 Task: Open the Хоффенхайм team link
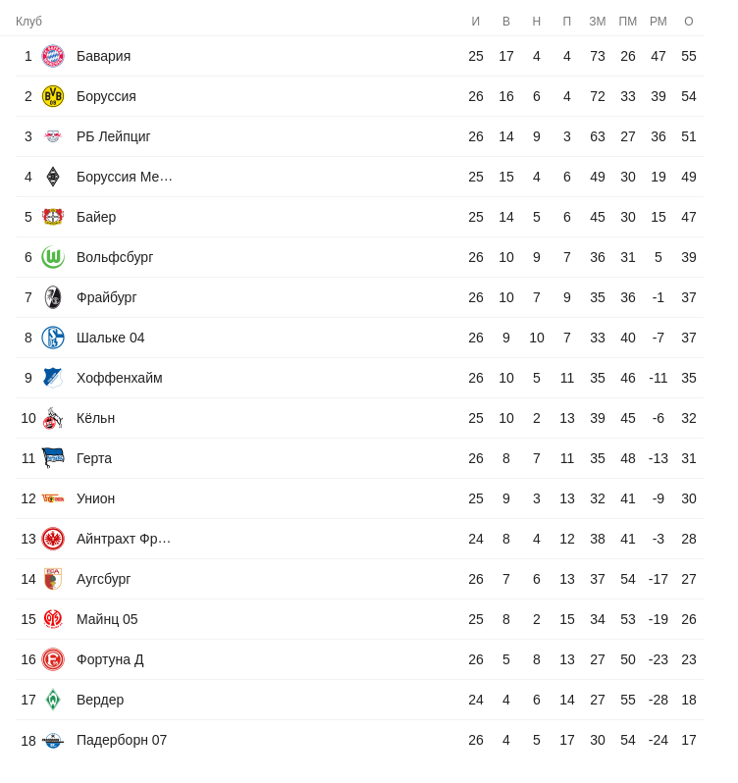tap(120, 378)
